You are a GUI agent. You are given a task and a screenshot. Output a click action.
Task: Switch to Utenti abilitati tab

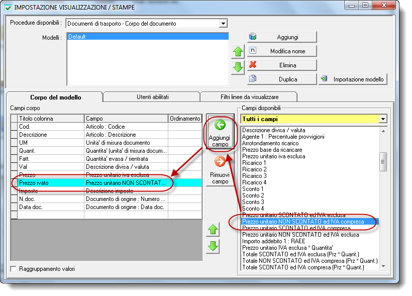[152, 96]
